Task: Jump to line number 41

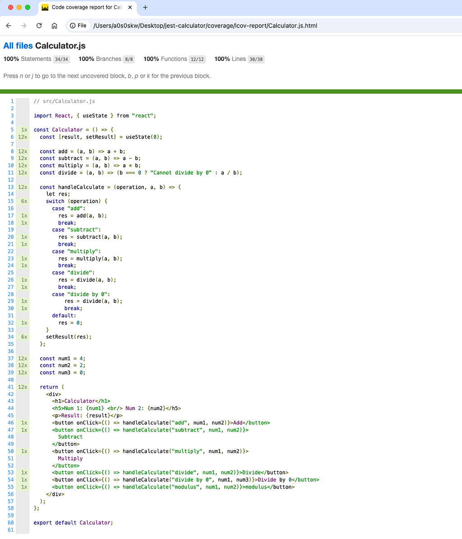Action: coord(11,387)
